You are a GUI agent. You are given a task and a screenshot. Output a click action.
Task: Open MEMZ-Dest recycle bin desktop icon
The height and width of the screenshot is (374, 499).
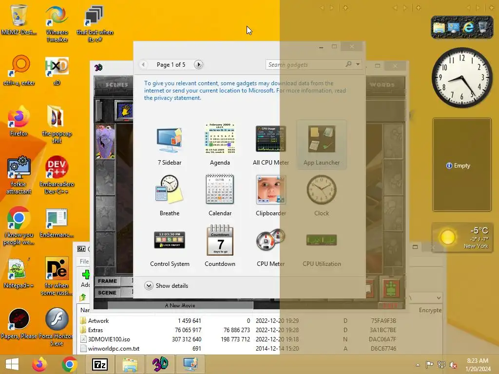pos(19,19)
